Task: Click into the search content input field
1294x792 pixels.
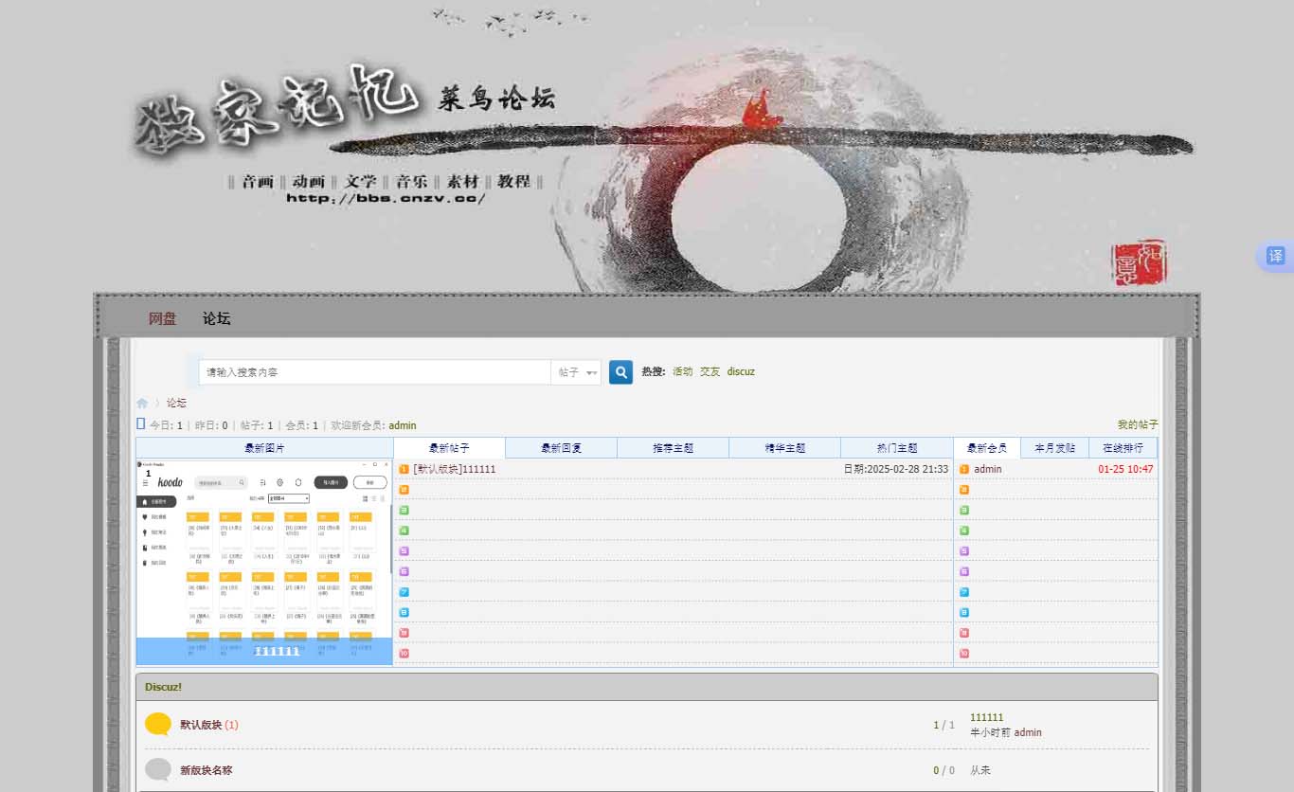Action: [374, 372]
